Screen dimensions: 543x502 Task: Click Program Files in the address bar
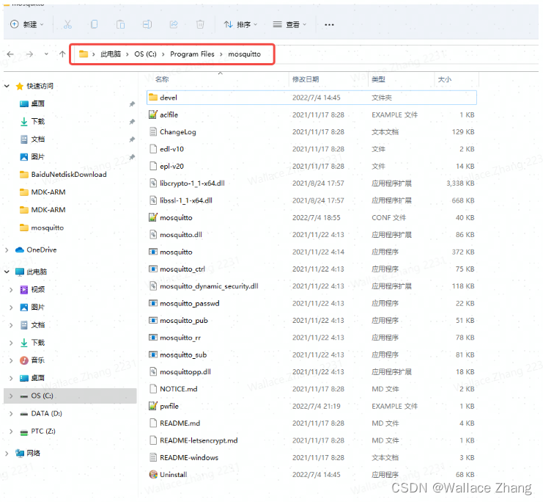tap(192, 54)
